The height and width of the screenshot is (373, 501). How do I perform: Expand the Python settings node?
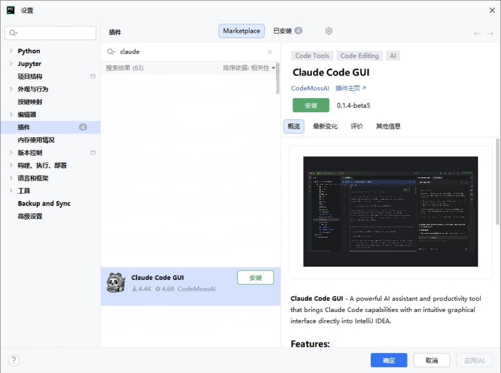pyautogui.click(x=11, y=51)
